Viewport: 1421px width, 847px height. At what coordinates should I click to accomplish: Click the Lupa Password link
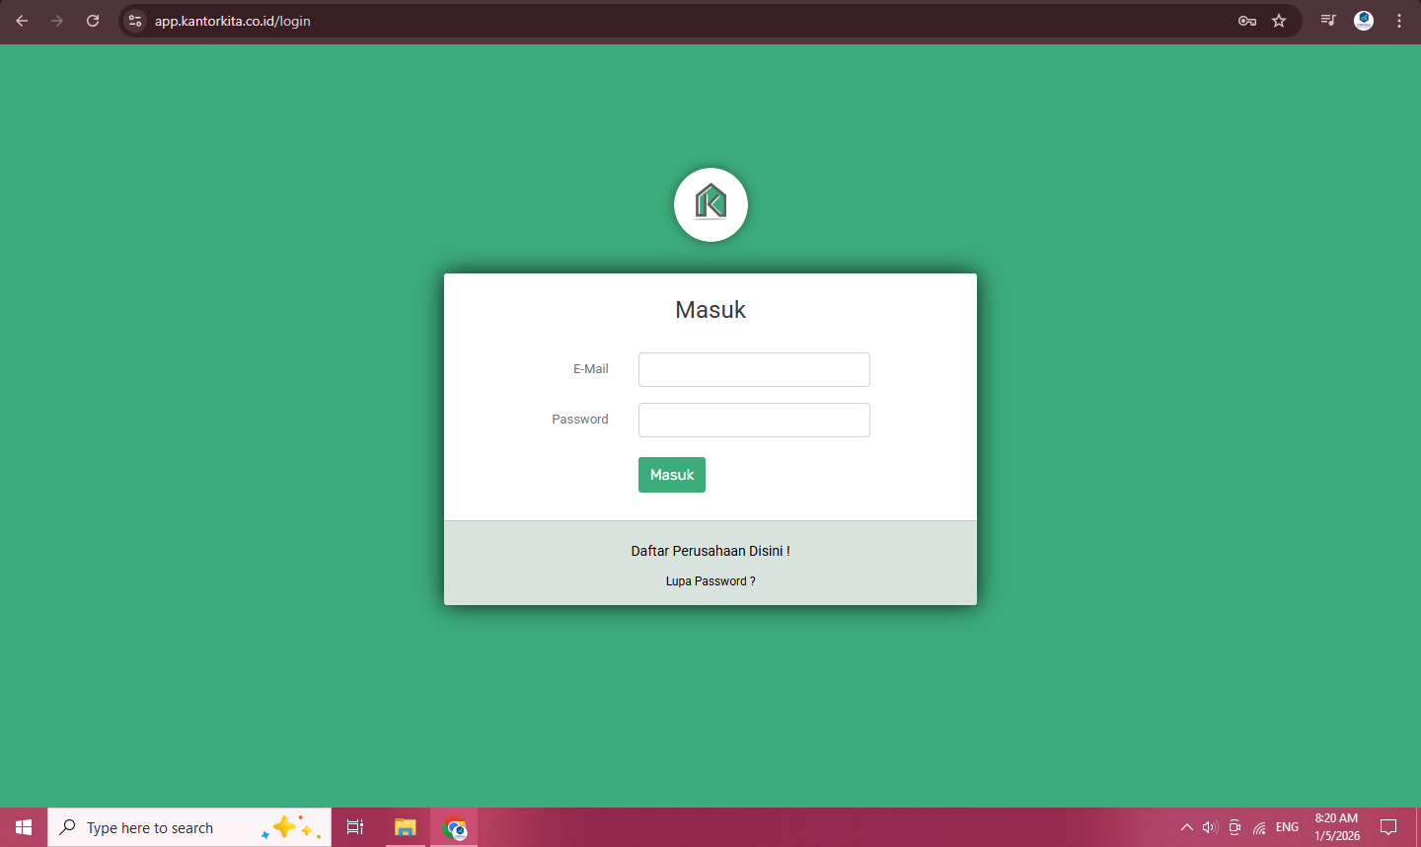pyautogui.click(x=710, y=581)
